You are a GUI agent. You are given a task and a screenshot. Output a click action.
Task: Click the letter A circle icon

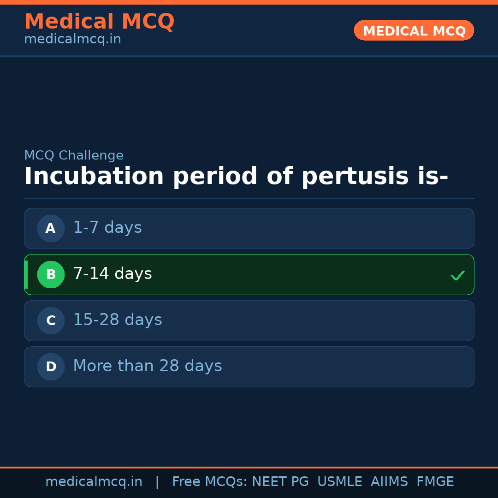(x=51, y=228)
